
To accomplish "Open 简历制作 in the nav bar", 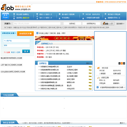I will pos(111,14).
